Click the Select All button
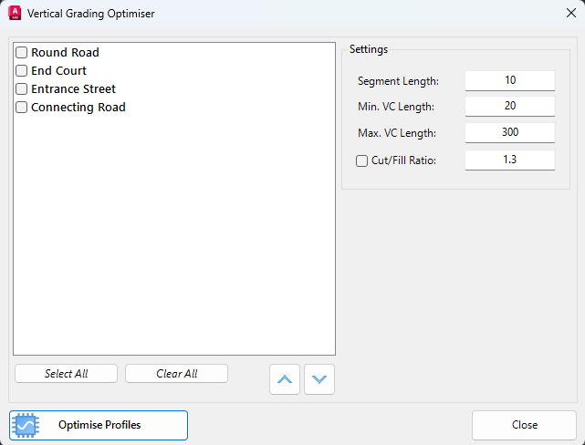585x445 pixels. (x=66, y=374)
